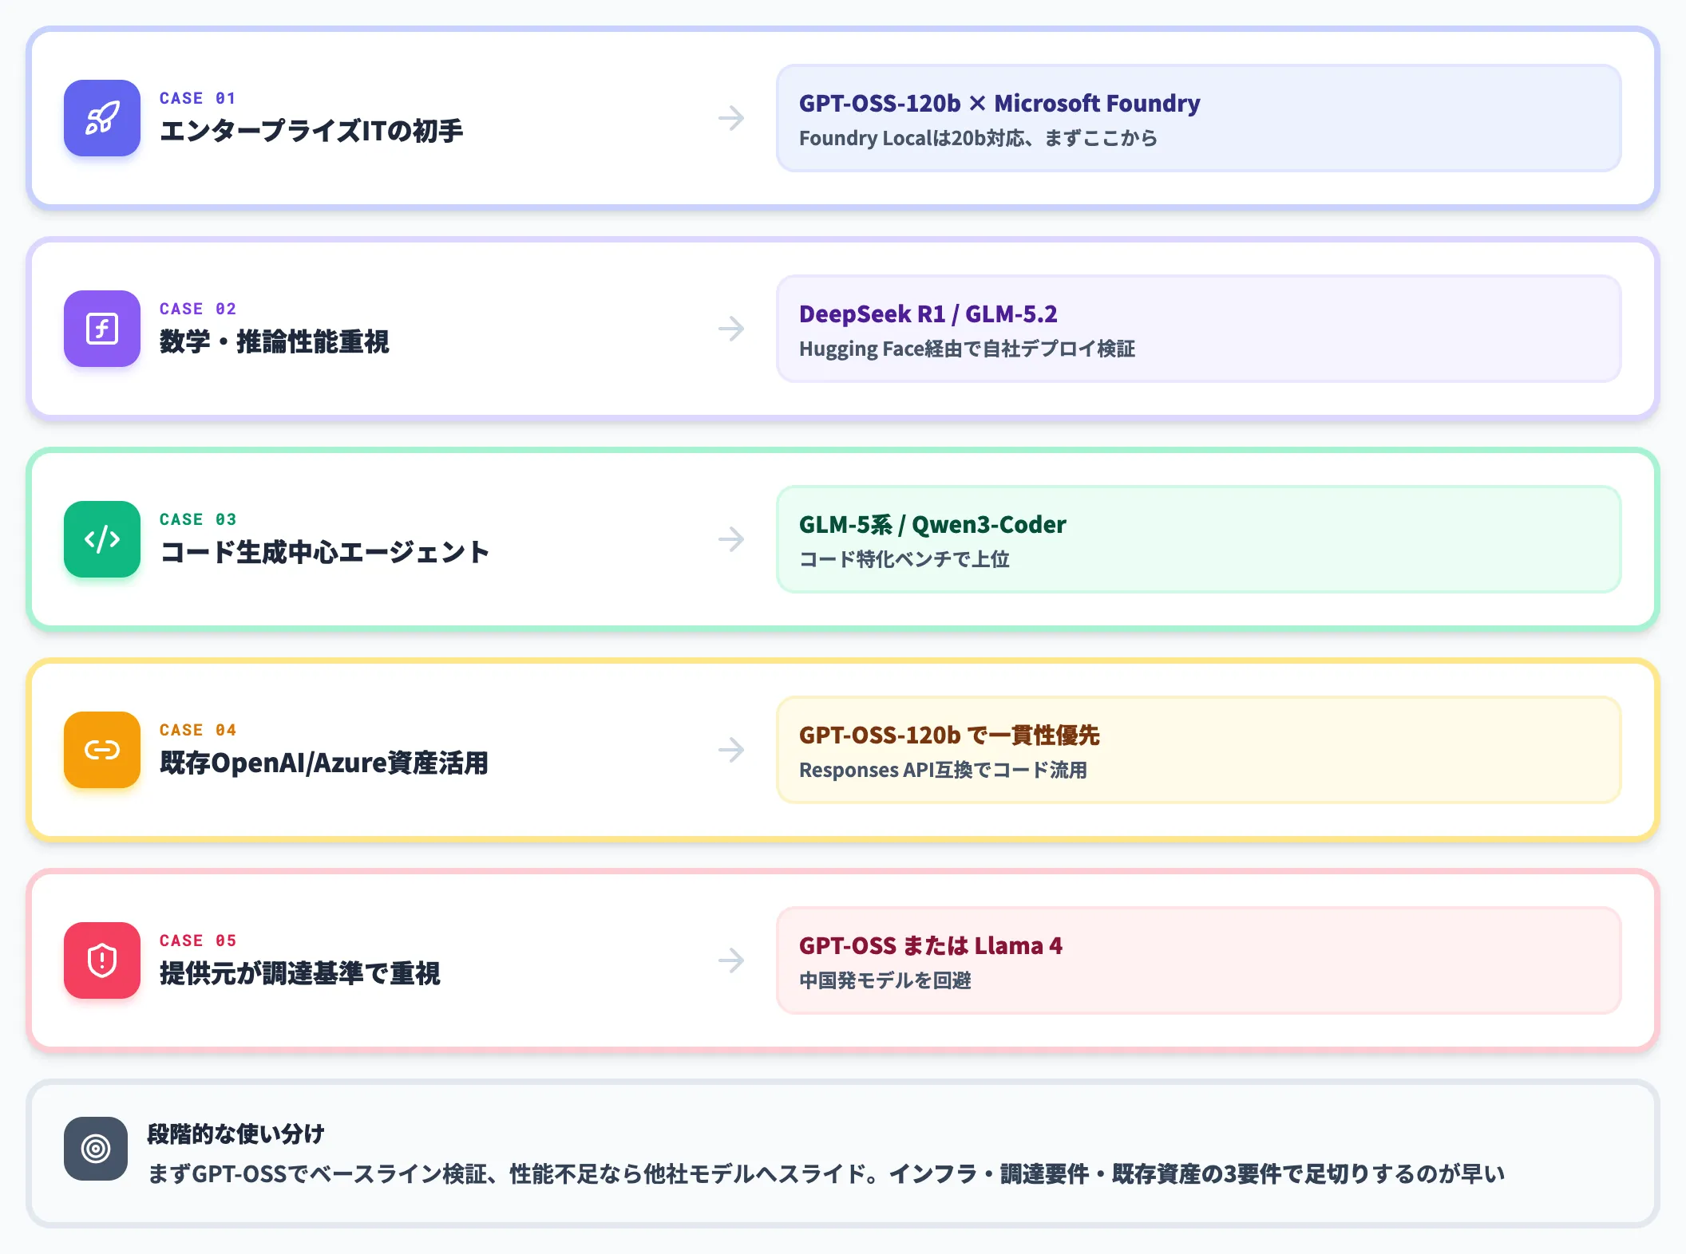This screenshot has width=1686, height=1254.
Task: Click the heading 既存OpenAI/Azure資産活用
Action: click(x=323, y=763)
